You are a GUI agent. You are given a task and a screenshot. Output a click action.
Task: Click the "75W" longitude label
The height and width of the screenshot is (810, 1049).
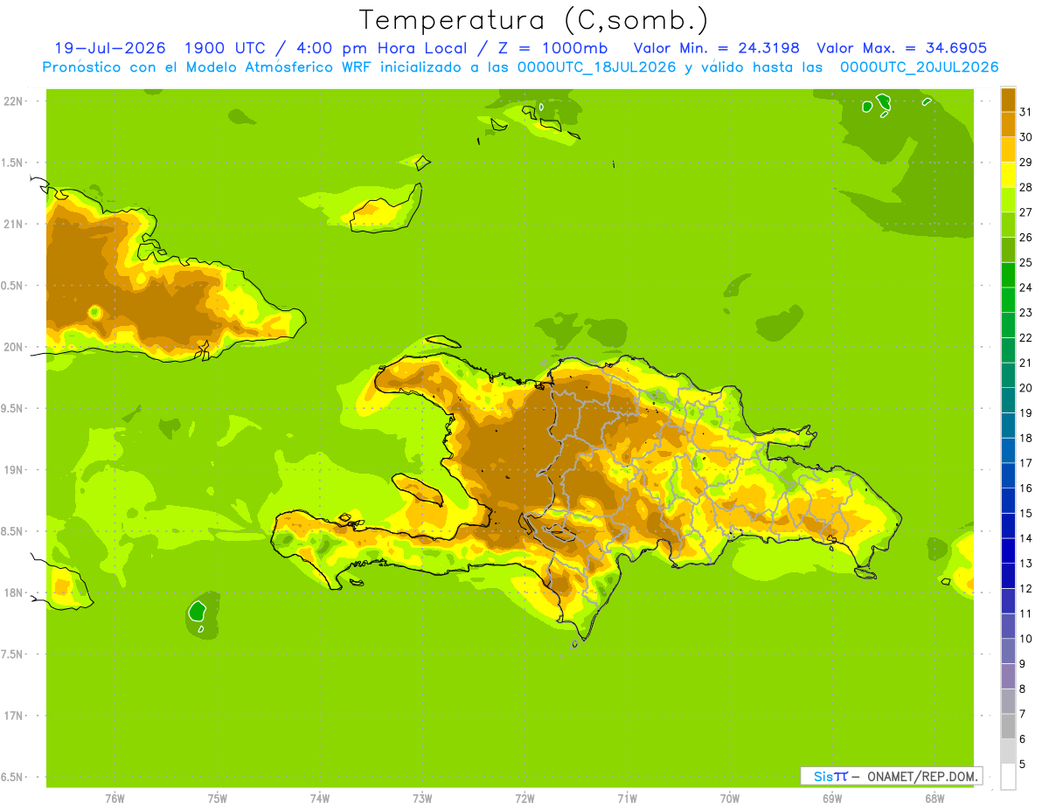[218, 799]
